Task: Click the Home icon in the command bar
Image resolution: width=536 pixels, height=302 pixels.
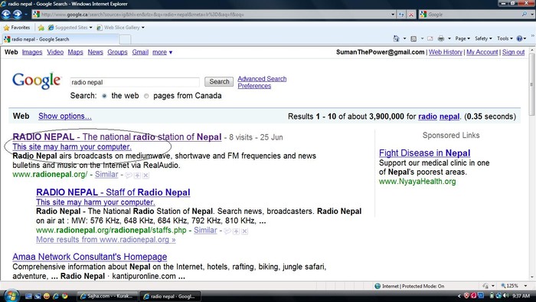Action: click(396, 38)
